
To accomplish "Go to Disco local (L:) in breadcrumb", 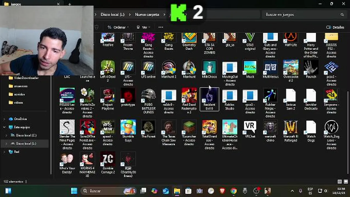I will pos(113,15).
